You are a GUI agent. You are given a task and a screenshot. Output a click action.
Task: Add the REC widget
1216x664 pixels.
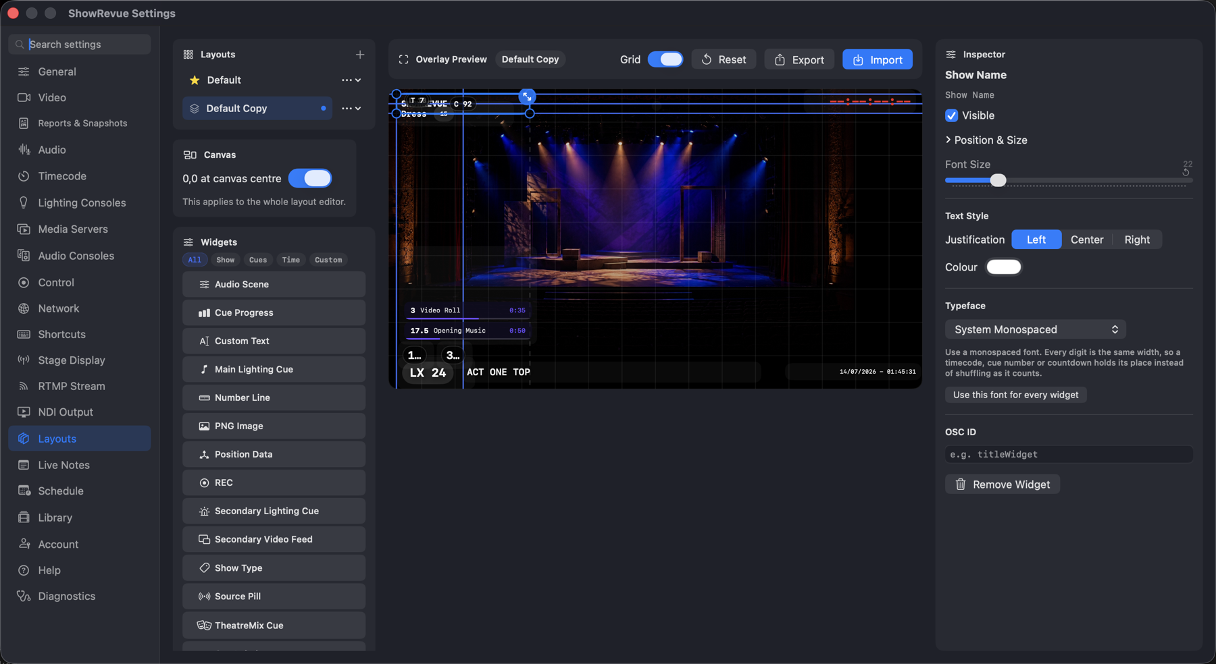pyautogui.click(x=274, y=483)
